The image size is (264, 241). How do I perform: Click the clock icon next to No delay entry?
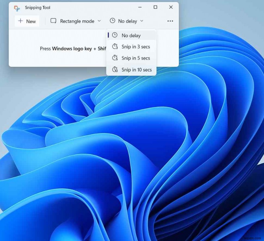(x=115, y=35)
